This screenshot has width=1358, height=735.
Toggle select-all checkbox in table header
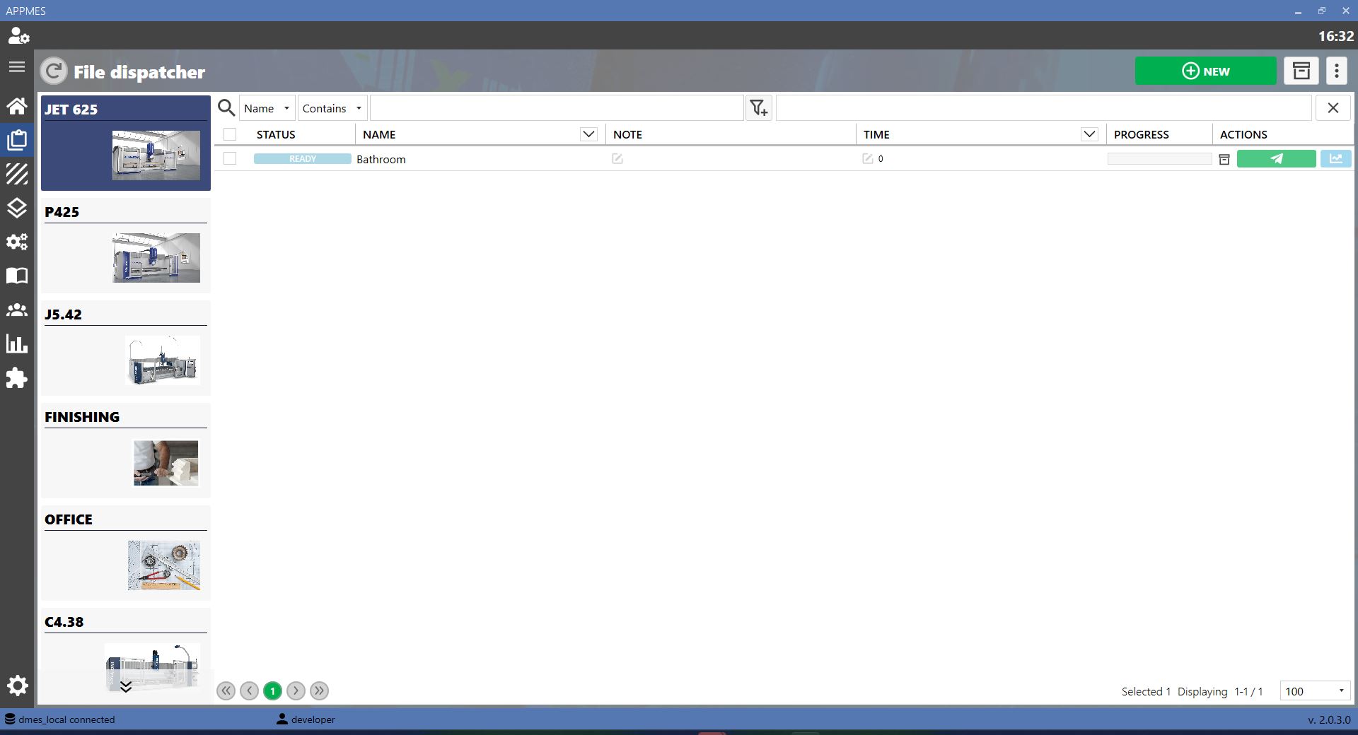[x=230, y=134]
